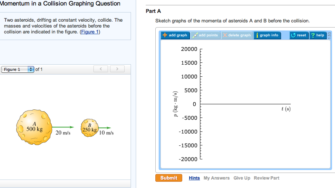Click asteroid B in the figure
Viewport: 335px width, 188px height.
(90, 127)
